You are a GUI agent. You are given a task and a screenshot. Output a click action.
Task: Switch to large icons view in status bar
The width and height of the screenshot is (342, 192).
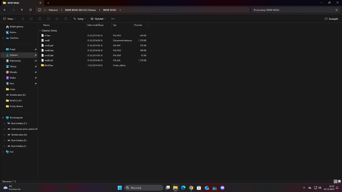click(x=339, y=181)
